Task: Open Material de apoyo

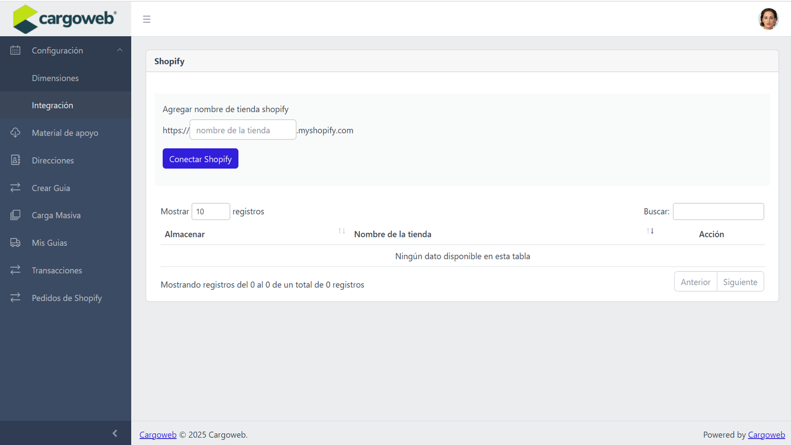Action: [x=65, y=133]
